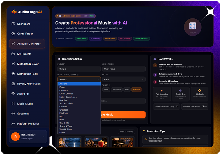Open the Dashboard grid icon
The width and height of the screenshot is (221, 155).
[13, 24]
